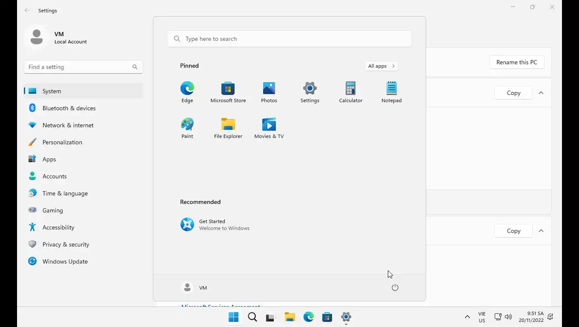The image size is (579, 327).
Task: Open Movies & TV app
Action: (269, 128)
